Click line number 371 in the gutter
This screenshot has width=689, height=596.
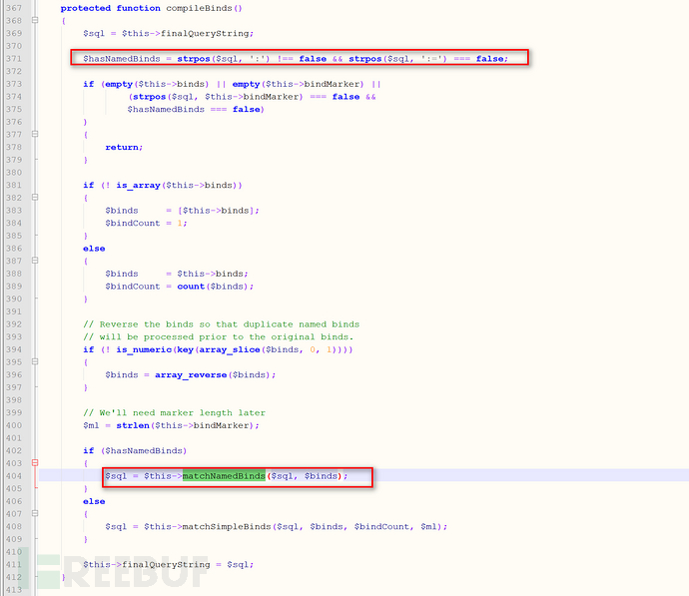[14, 59]
